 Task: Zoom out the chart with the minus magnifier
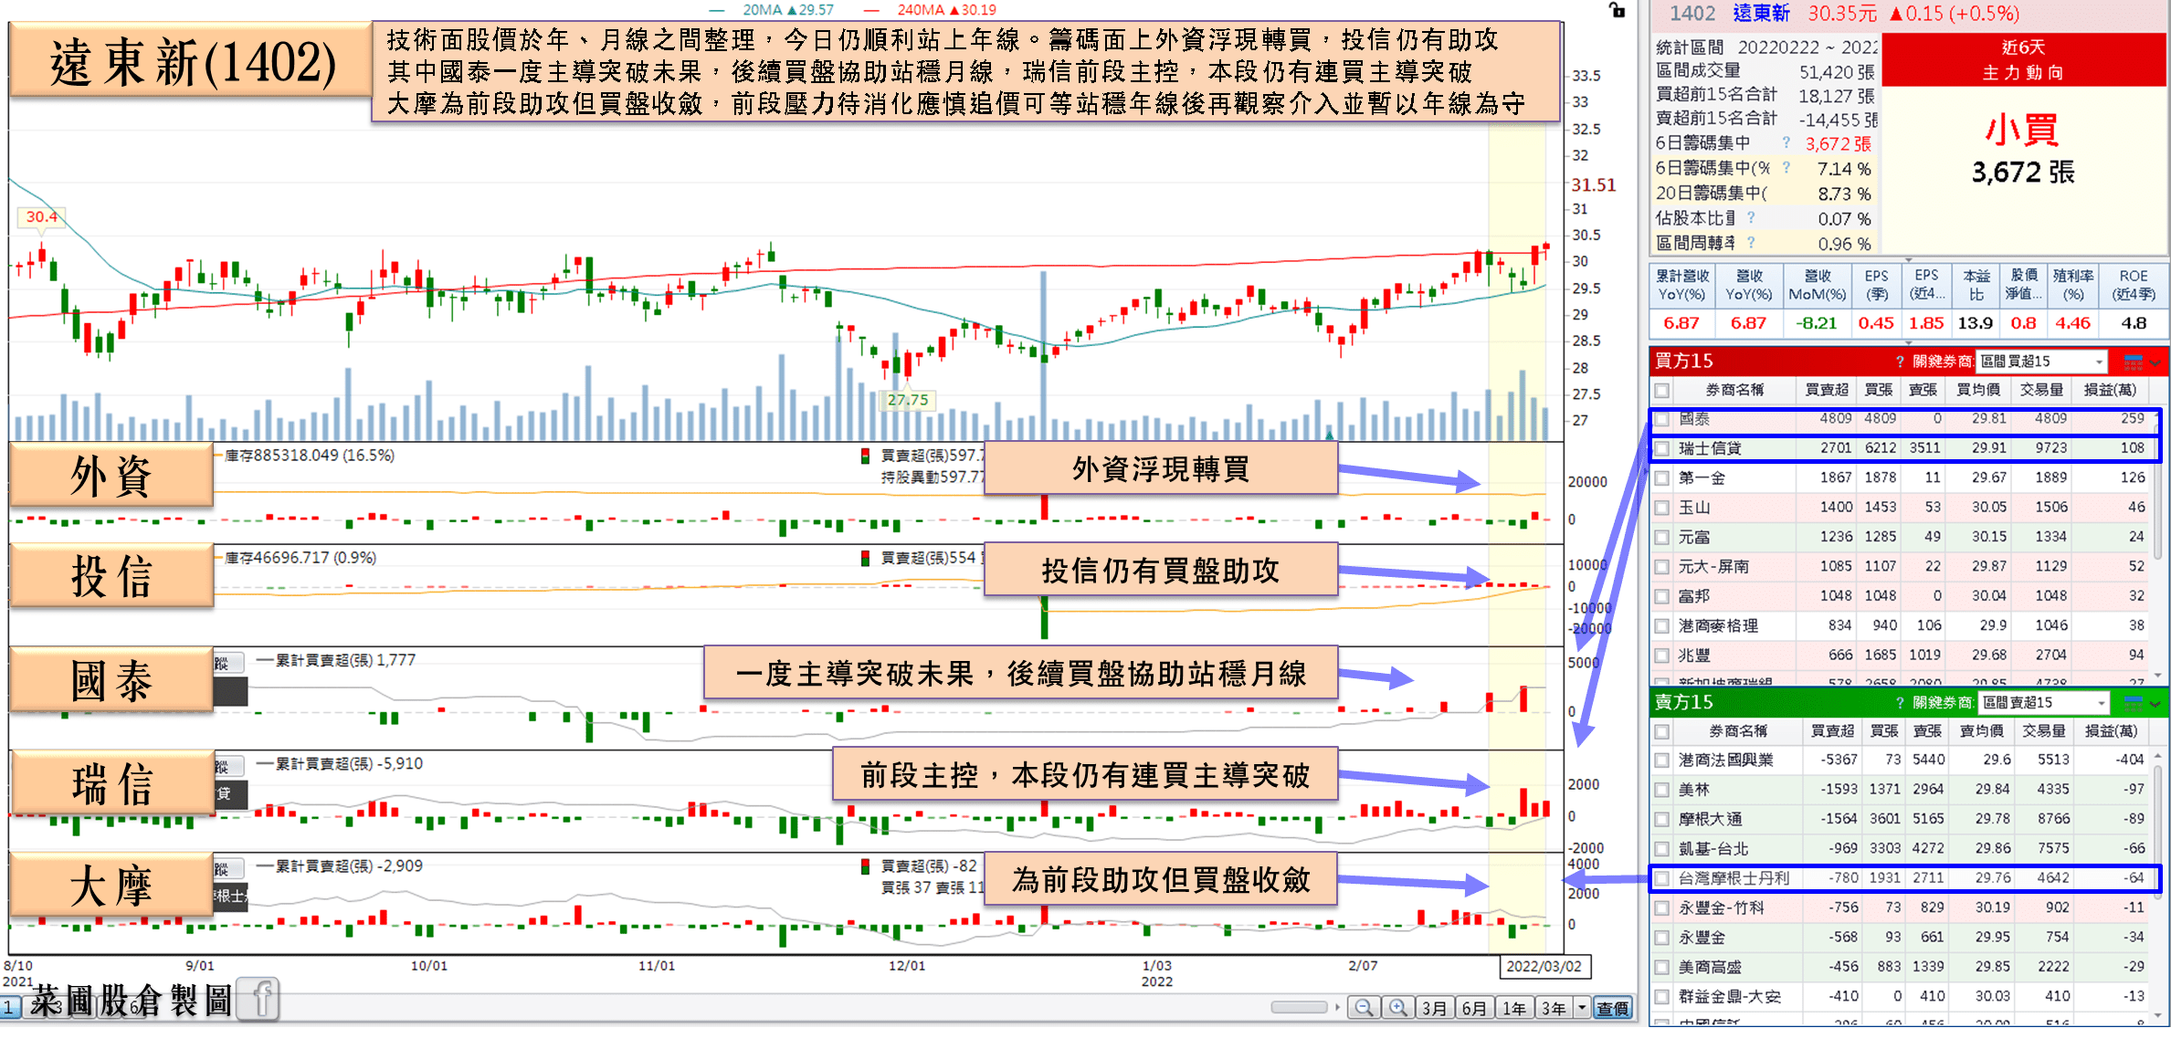(x=1364, y=1008)
